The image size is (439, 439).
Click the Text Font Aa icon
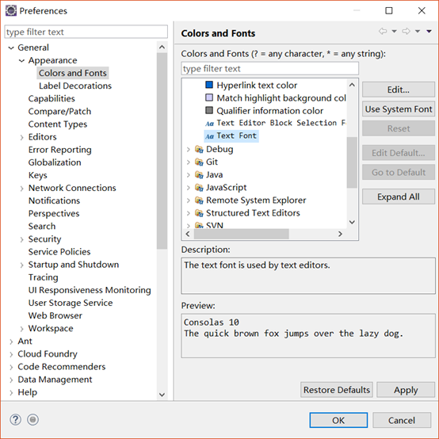point(209,136)
